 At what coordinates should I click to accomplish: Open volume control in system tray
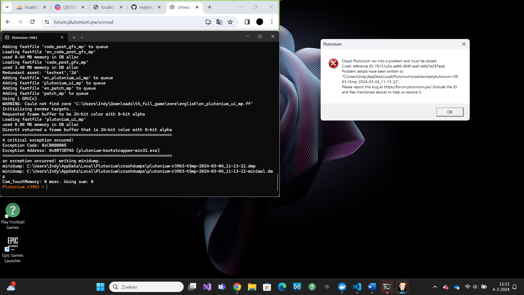(x=475, y=287)
